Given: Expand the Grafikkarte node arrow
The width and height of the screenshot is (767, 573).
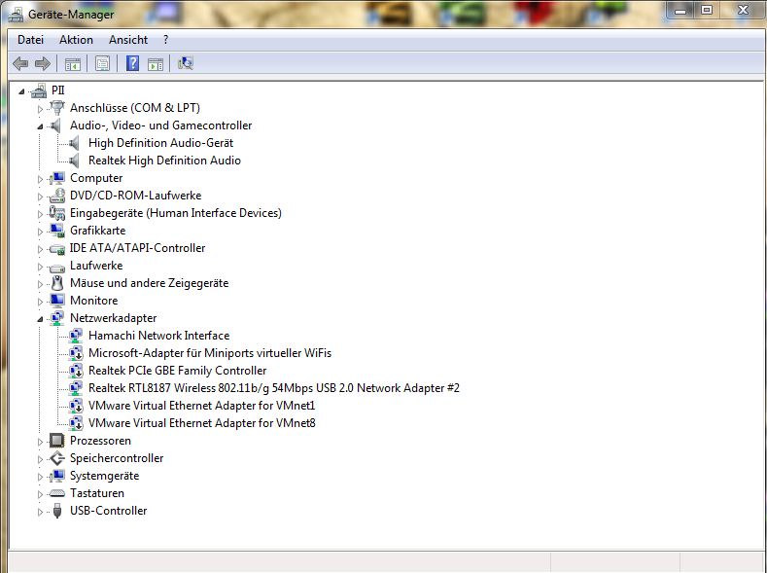Looking at the screenshot, I should 40,232.
